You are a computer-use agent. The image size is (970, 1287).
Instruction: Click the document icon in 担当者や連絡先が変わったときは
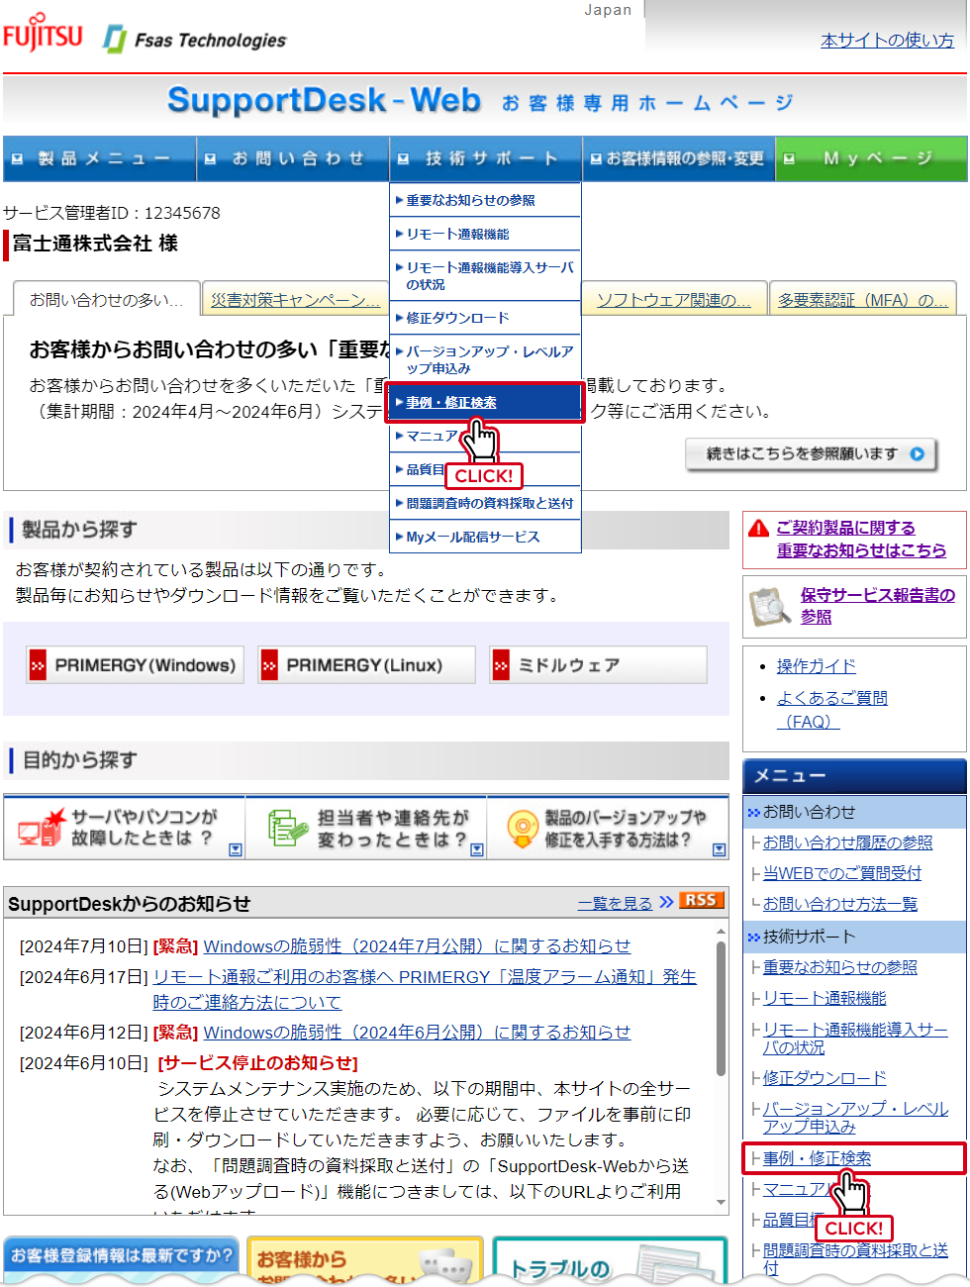288,828
